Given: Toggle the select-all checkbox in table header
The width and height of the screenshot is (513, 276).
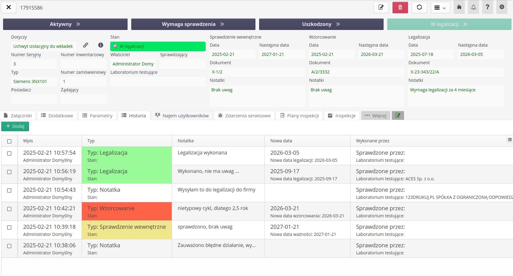Looking at the screenshot, I should (x=9, y=141).
